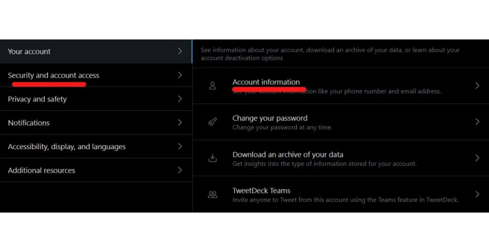Image resolution: width=489 pixels, height=252 pixels.
Task: Click the Accessibility, display, and languages chevron
Action: click(180, 146)
